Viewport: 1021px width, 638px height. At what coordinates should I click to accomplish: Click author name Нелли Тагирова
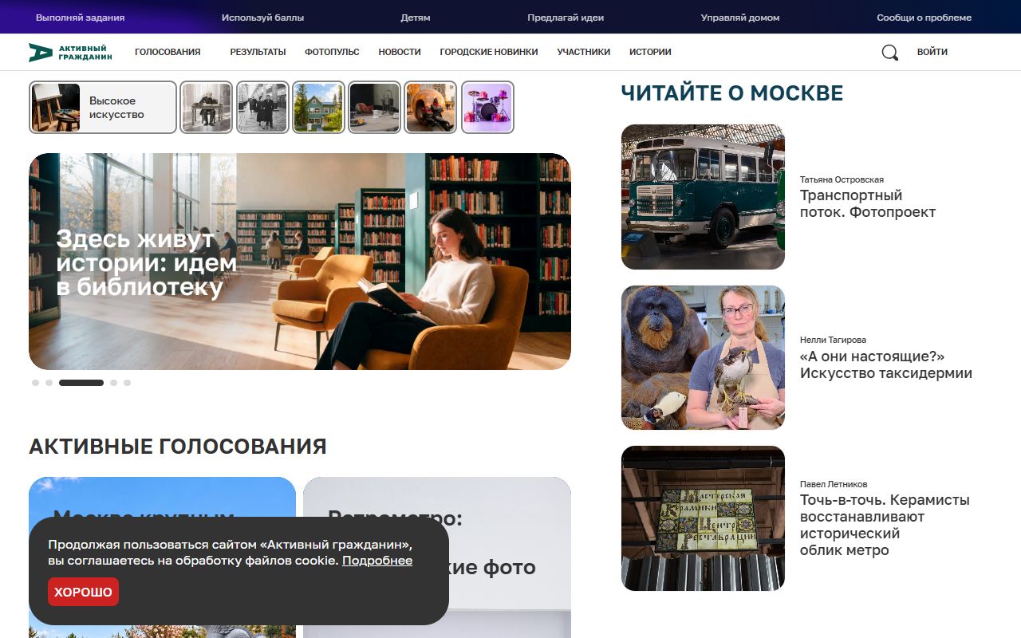point(833,340)
